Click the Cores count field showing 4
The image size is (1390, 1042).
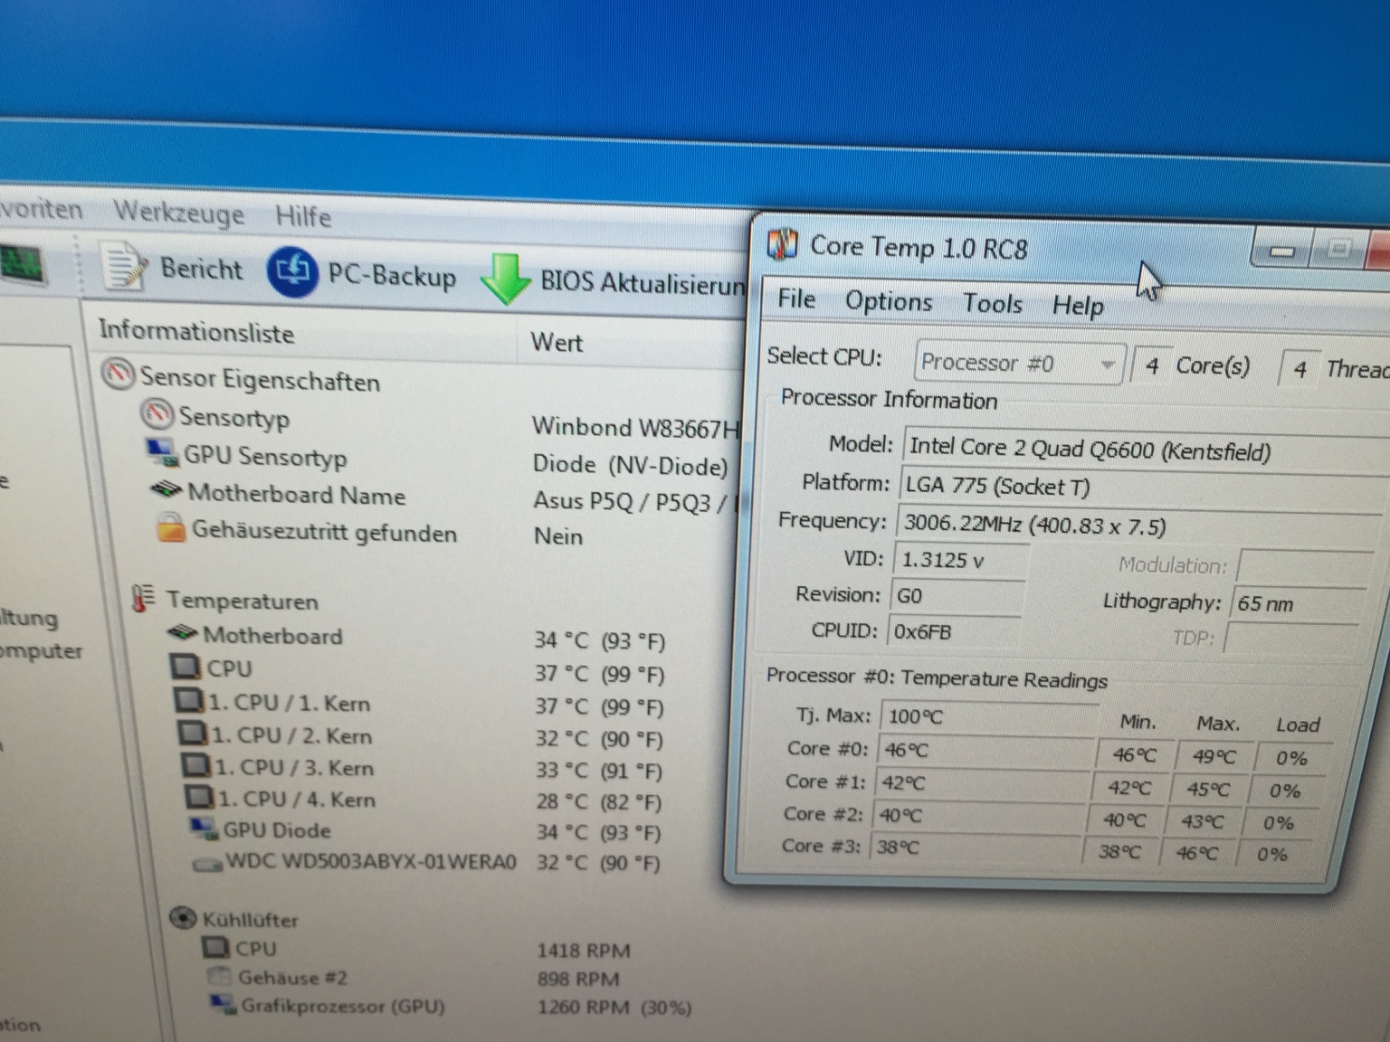1151,366
